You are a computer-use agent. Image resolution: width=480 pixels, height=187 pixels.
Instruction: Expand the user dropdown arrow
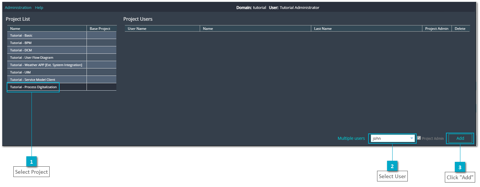pyautogui.click(x=411, y=139)
